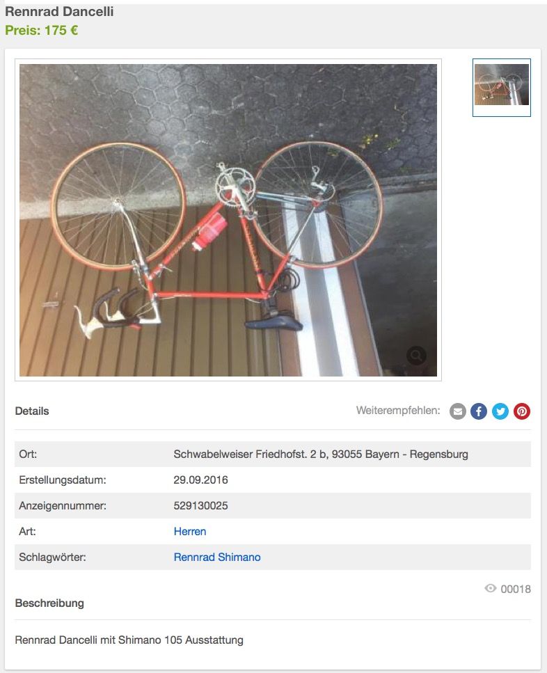547x673 pixels.
Task: Click the Details section heading
Action: (32, 411)
